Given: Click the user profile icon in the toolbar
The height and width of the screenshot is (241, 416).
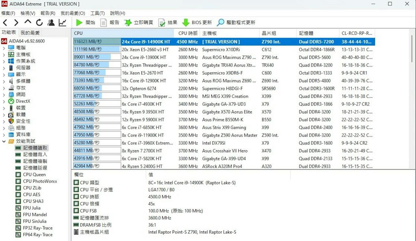Looking at the screenshot, I should pos(51,22).
